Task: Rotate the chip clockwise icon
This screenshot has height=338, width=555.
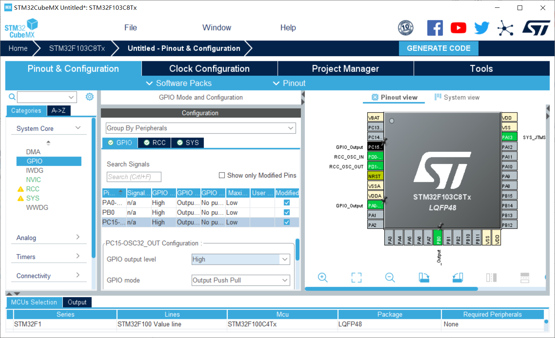Action: pyautogui.click(x=424, y=278)
